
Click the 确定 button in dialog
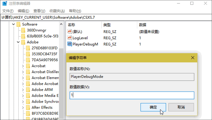[x=153, y=107]
